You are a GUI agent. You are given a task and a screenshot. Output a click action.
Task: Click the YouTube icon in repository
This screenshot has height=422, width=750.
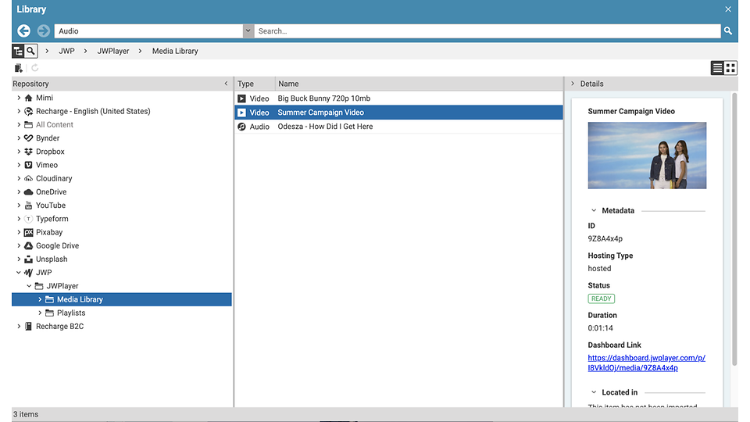coord(29,206)
